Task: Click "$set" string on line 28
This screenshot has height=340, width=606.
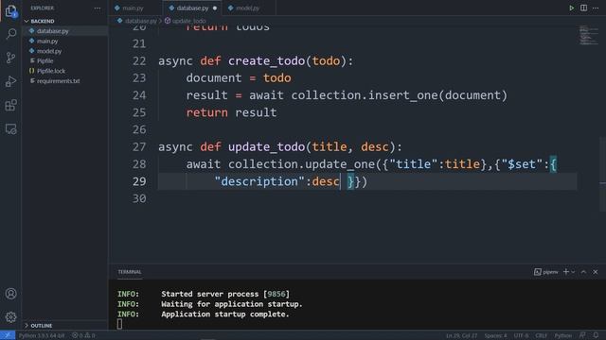Action: tap(522, 164)
